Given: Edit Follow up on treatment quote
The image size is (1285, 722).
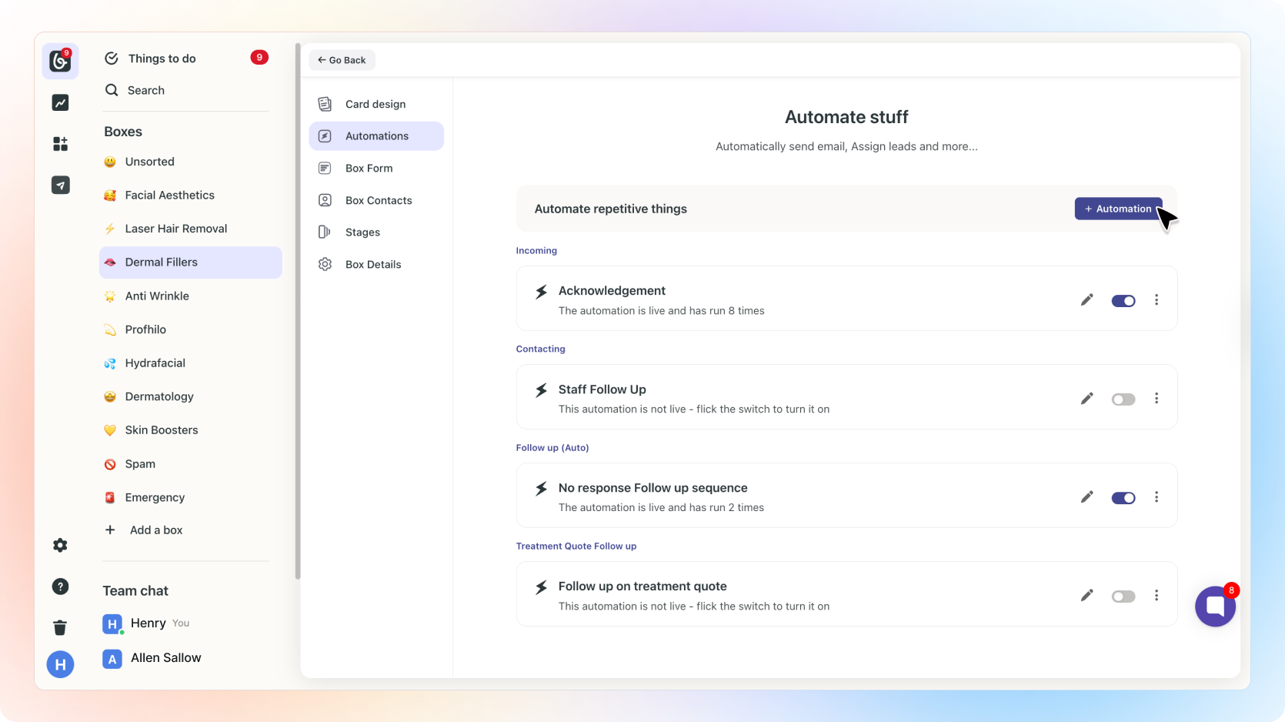Looking at the screenshot, I should pos(1086,595).
